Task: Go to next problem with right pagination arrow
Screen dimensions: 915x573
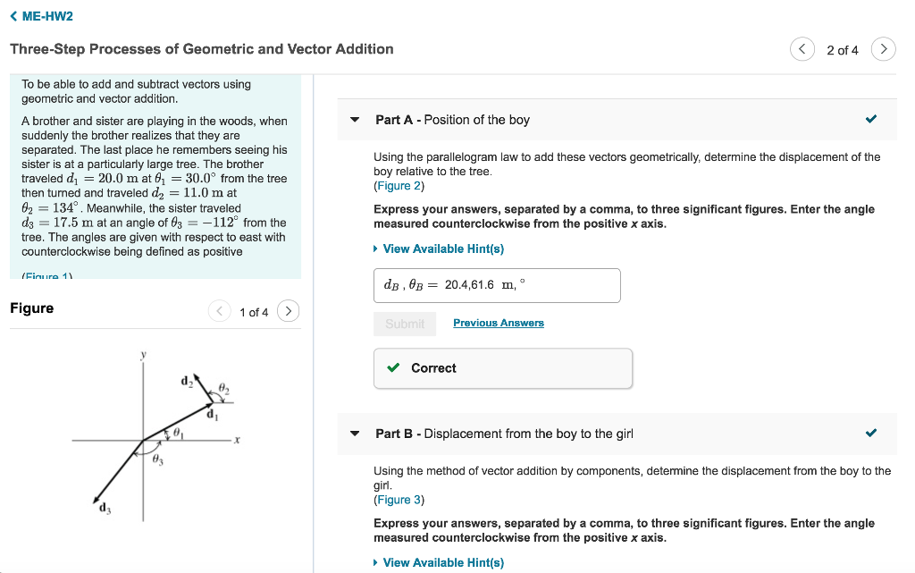Action: (x=883, y=49)
